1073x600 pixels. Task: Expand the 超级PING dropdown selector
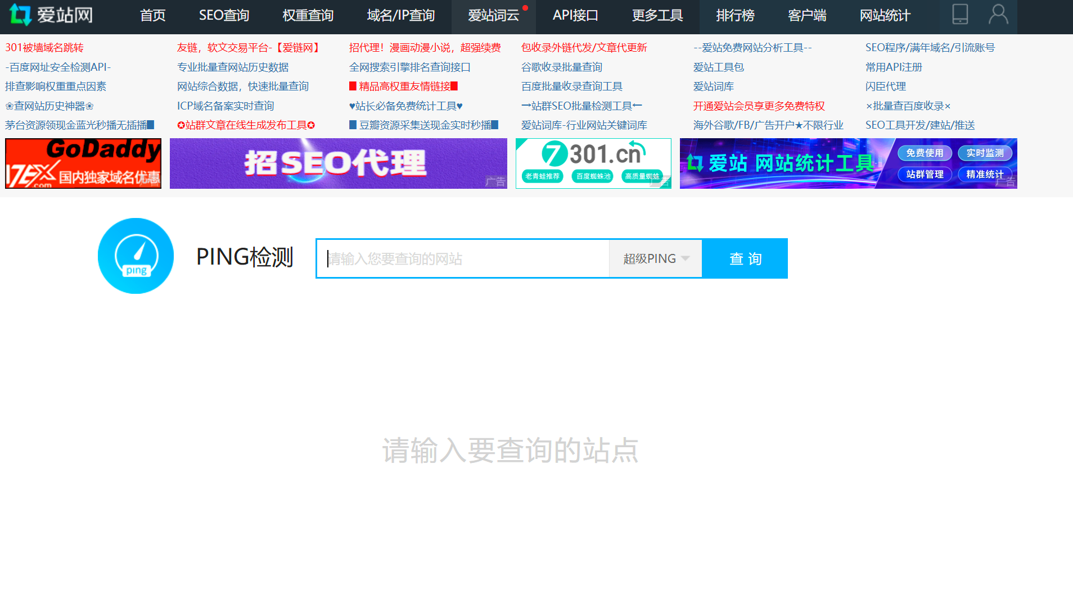point(655,258)
